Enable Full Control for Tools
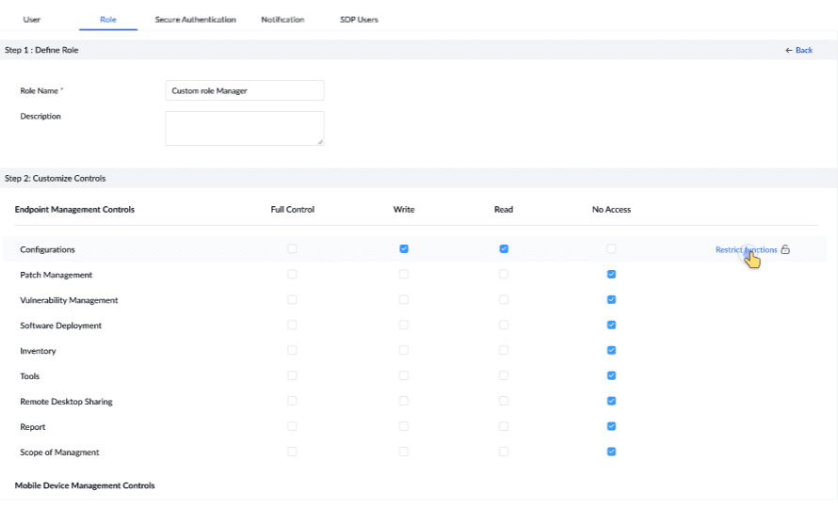The image size is (838, 508). 292,375
